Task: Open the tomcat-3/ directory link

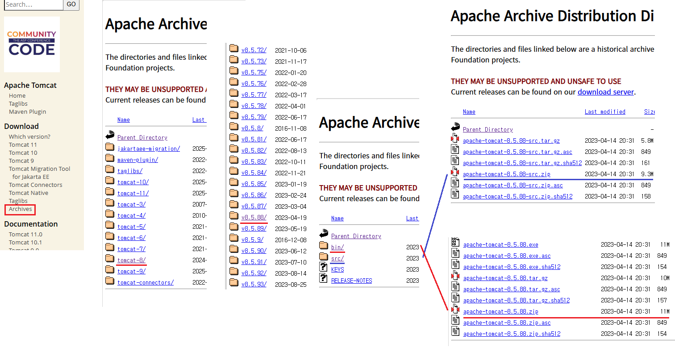Action: pyautogui.click(x=131, y=205)
